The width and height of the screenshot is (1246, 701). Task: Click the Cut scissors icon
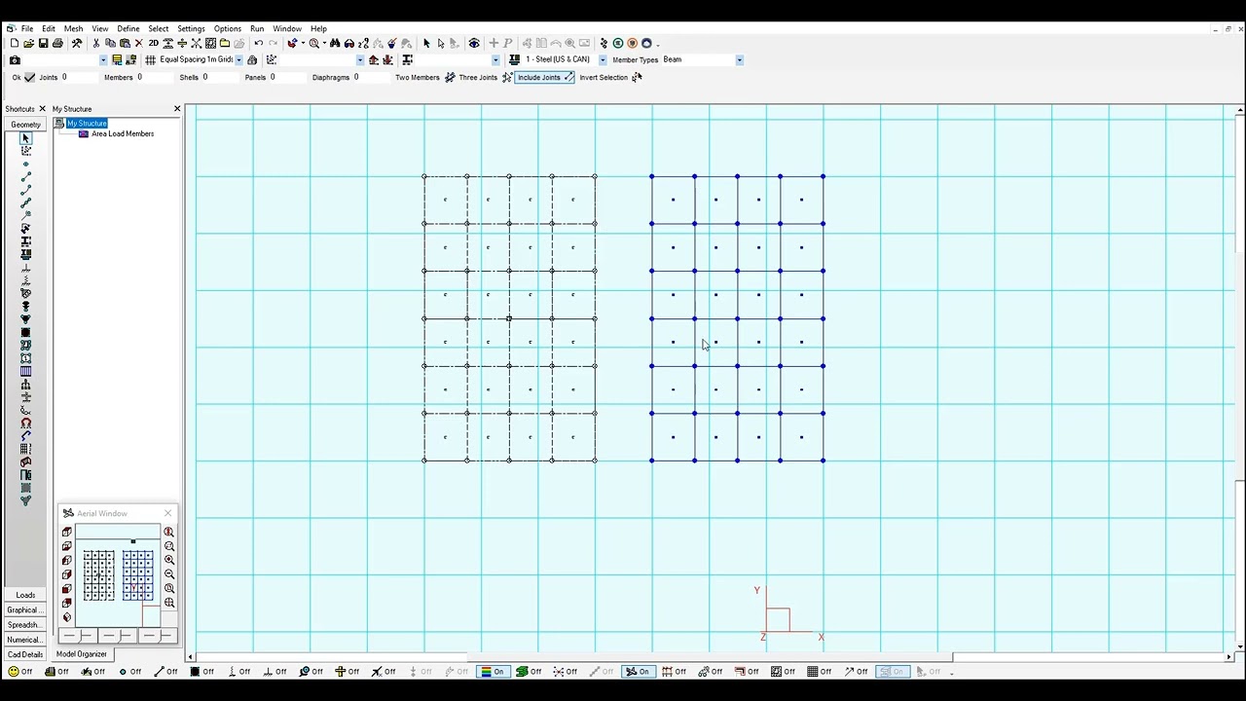(x=95, y=43)
